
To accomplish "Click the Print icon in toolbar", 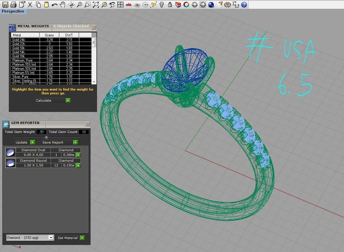I will [14, 5].
